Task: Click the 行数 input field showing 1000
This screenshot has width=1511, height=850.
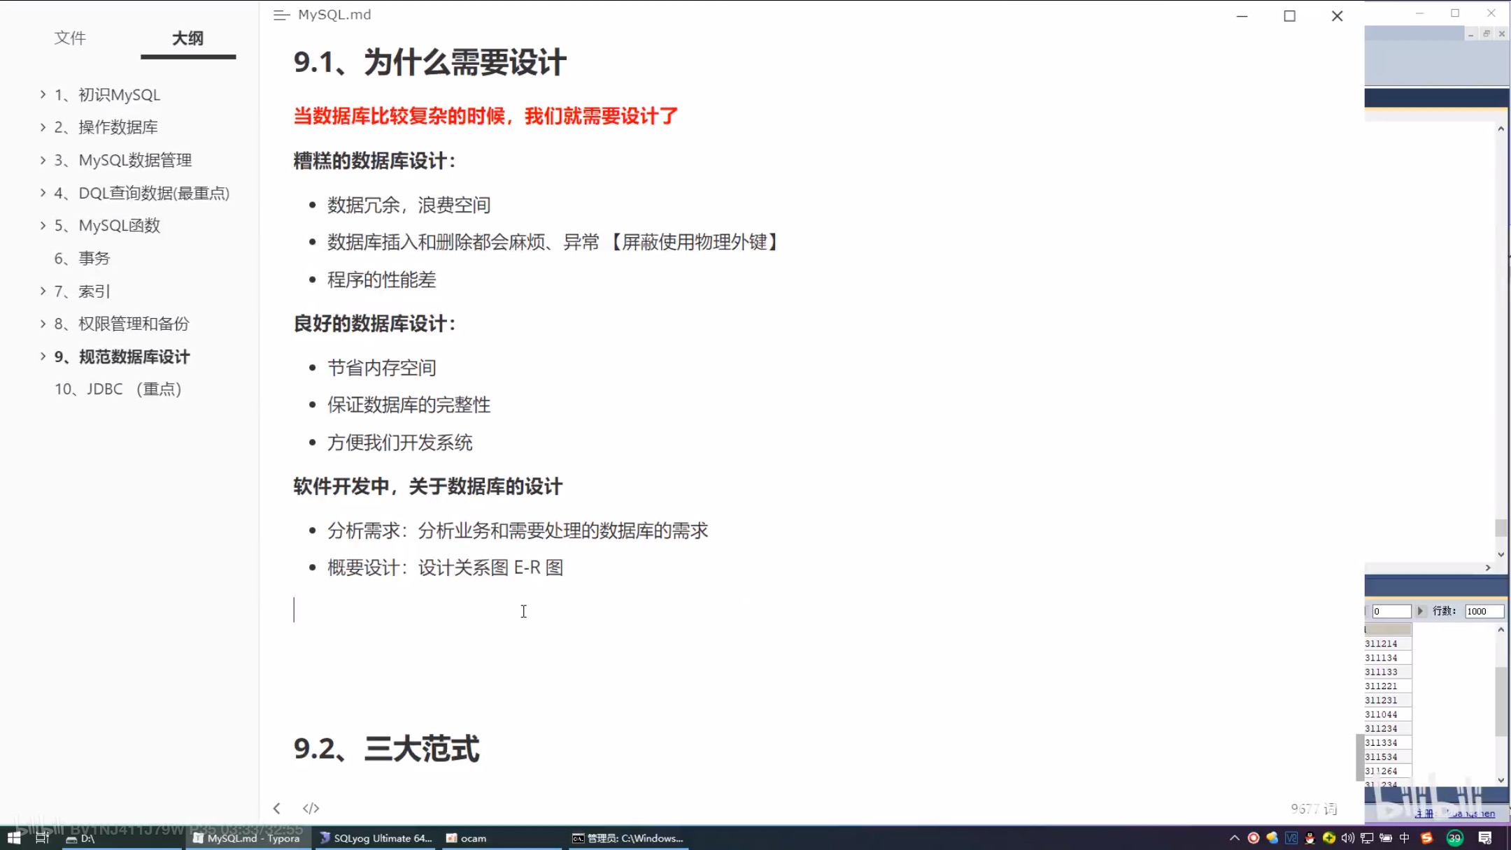Action: click(1483, 611)
